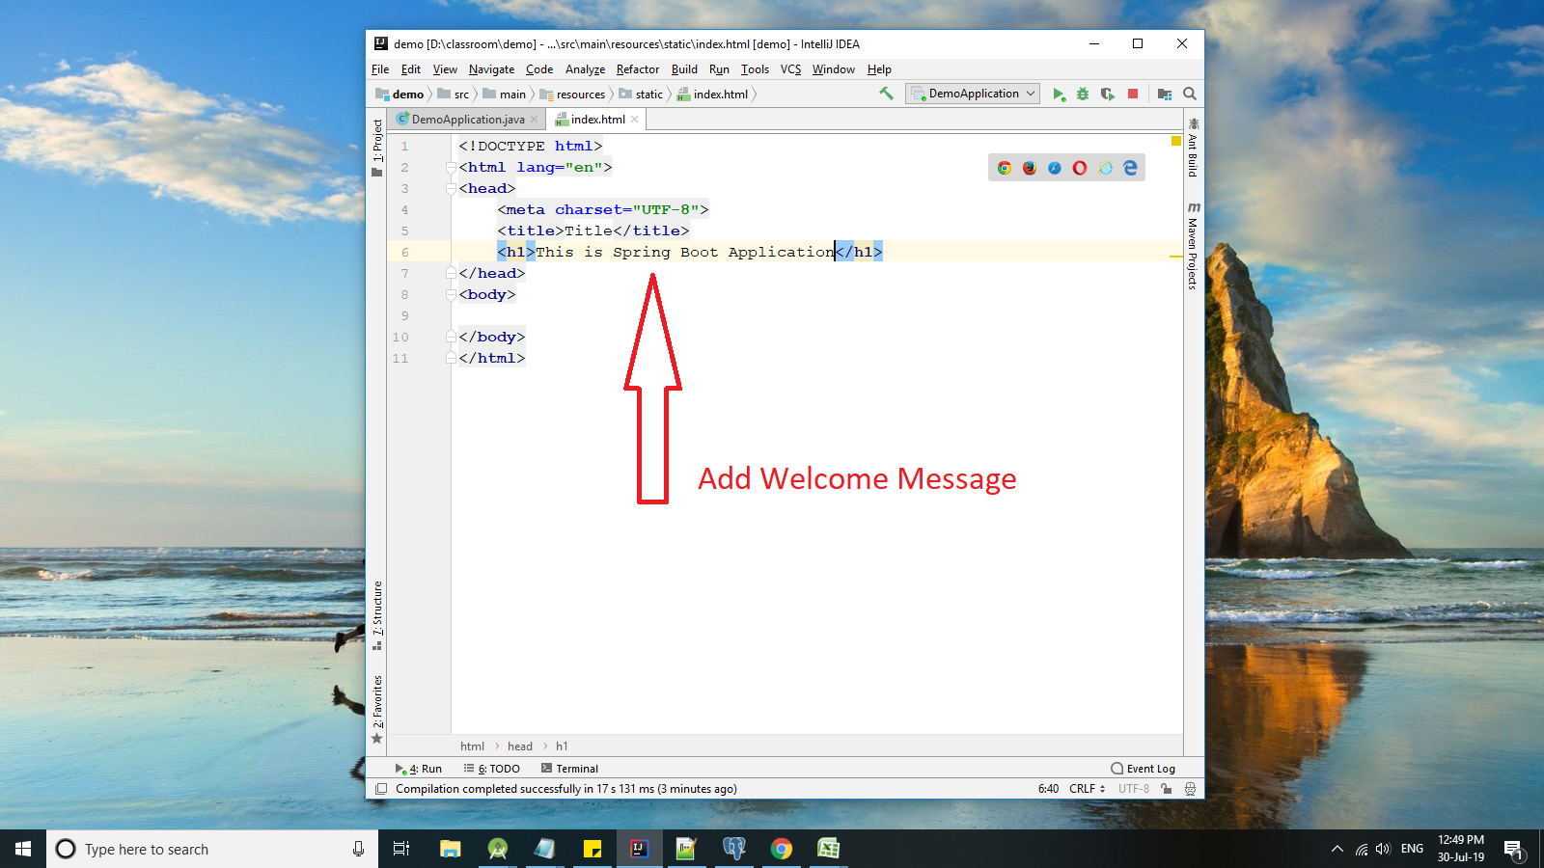This screenshot has height=868, width=1544.
Task: Change line separator via CRLF dropdown
Action: (1087, 789)
